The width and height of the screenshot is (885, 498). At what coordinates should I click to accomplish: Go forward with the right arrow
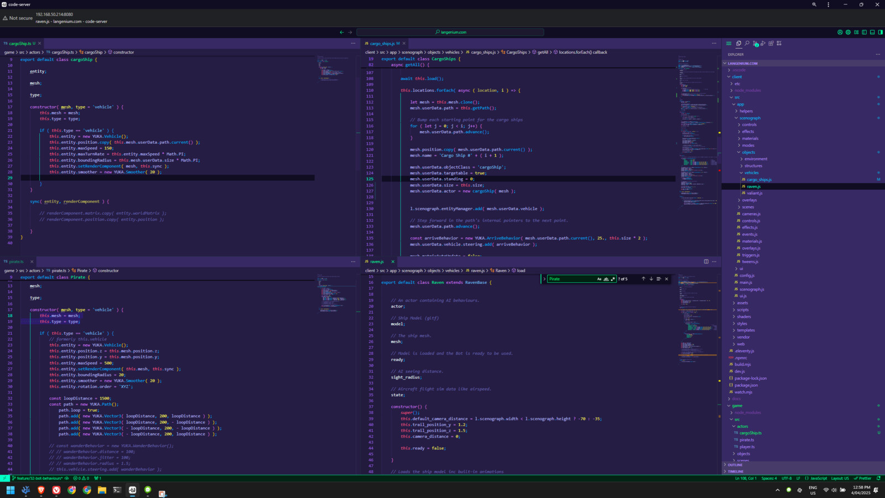click(x=350, y=32)
